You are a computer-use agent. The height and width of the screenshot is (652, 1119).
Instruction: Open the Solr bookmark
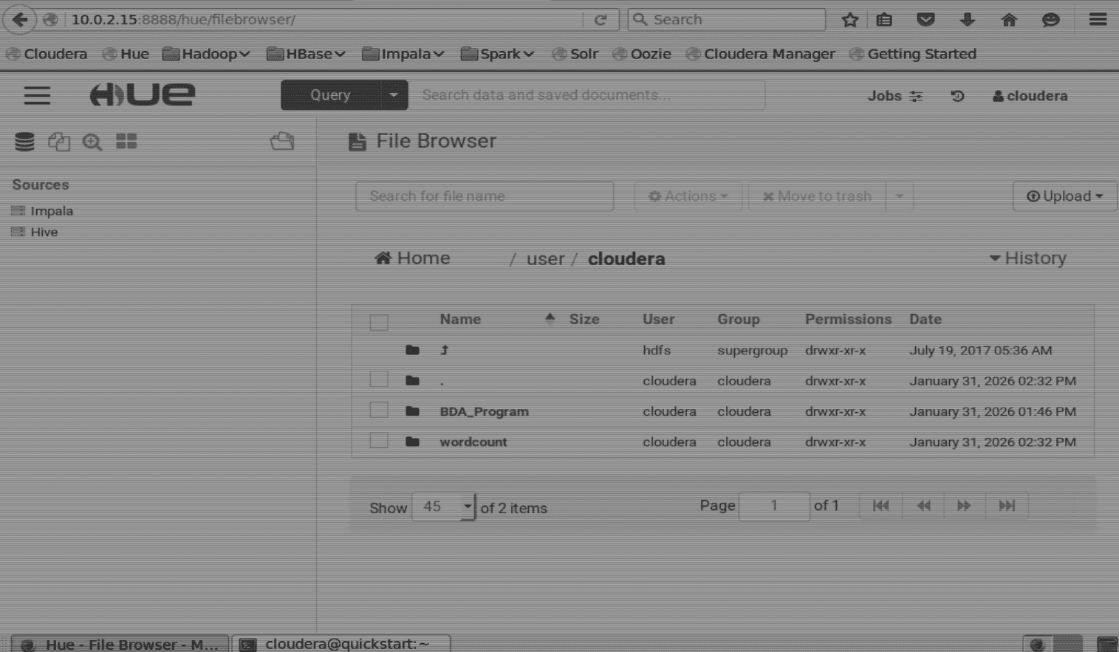tap(575, 54)
